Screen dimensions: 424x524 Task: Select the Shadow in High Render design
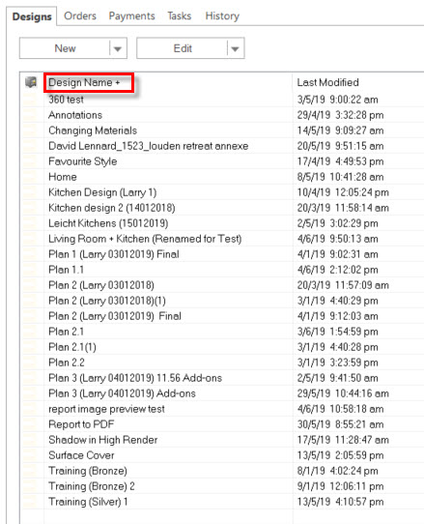(102, 440)
